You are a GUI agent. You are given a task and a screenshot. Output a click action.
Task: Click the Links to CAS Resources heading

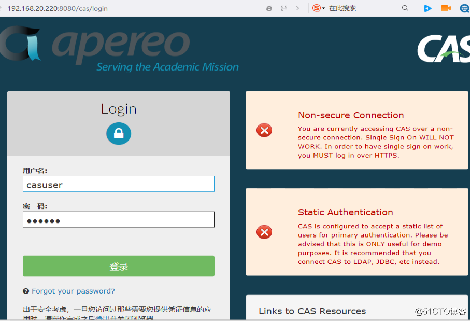coord(312,311)
